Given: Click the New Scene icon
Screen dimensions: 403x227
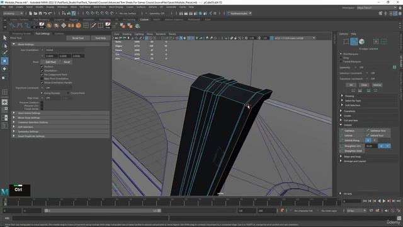Looking at the screenshot, I should (x=31, y=13).
